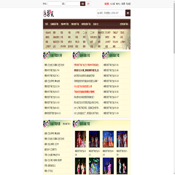The width and height of the screenshot is (175, 175).
Task: Click the dark search button beside the search box
Action: pyautogui.click(x=128, y=13)
